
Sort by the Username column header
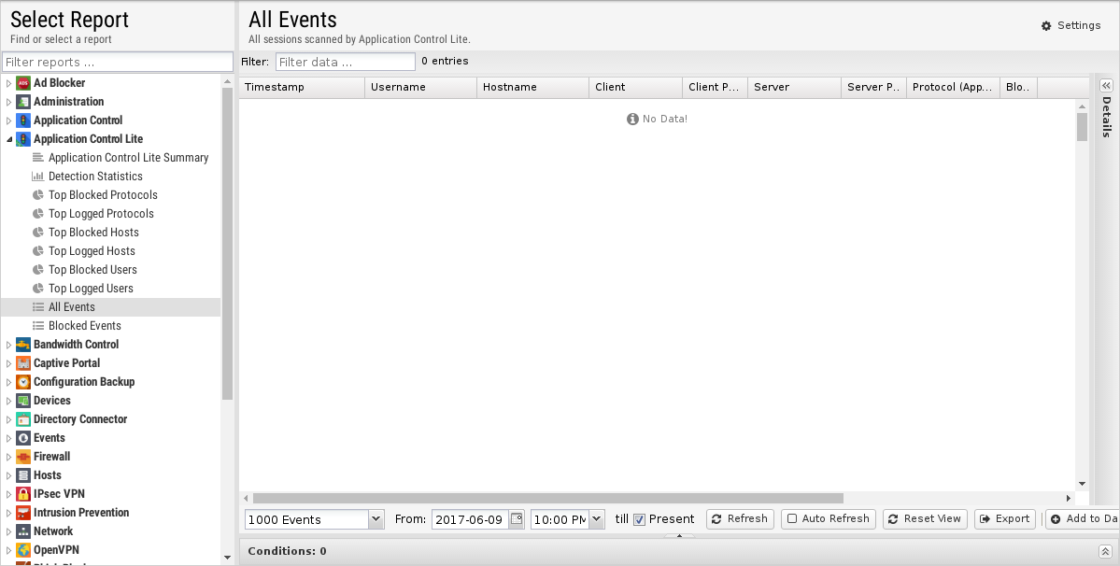coord(420,87)
